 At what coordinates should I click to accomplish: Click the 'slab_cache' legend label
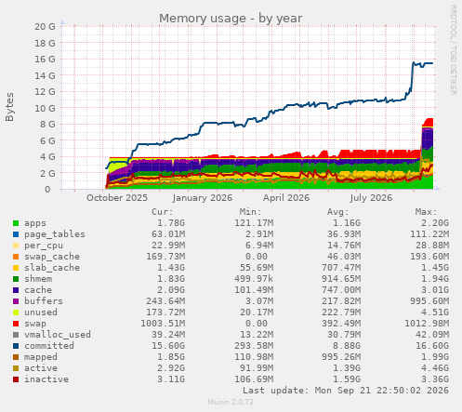52,268
